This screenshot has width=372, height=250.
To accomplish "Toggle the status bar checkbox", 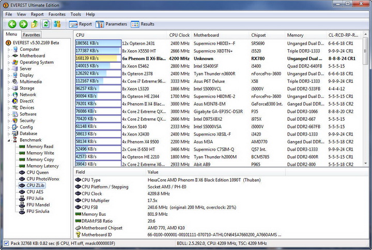I will coord(6,243).
